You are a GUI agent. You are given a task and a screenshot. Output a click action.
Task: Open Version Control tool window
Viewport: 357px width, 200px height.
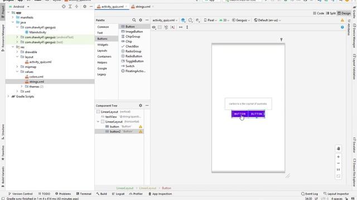click(21, 194)
